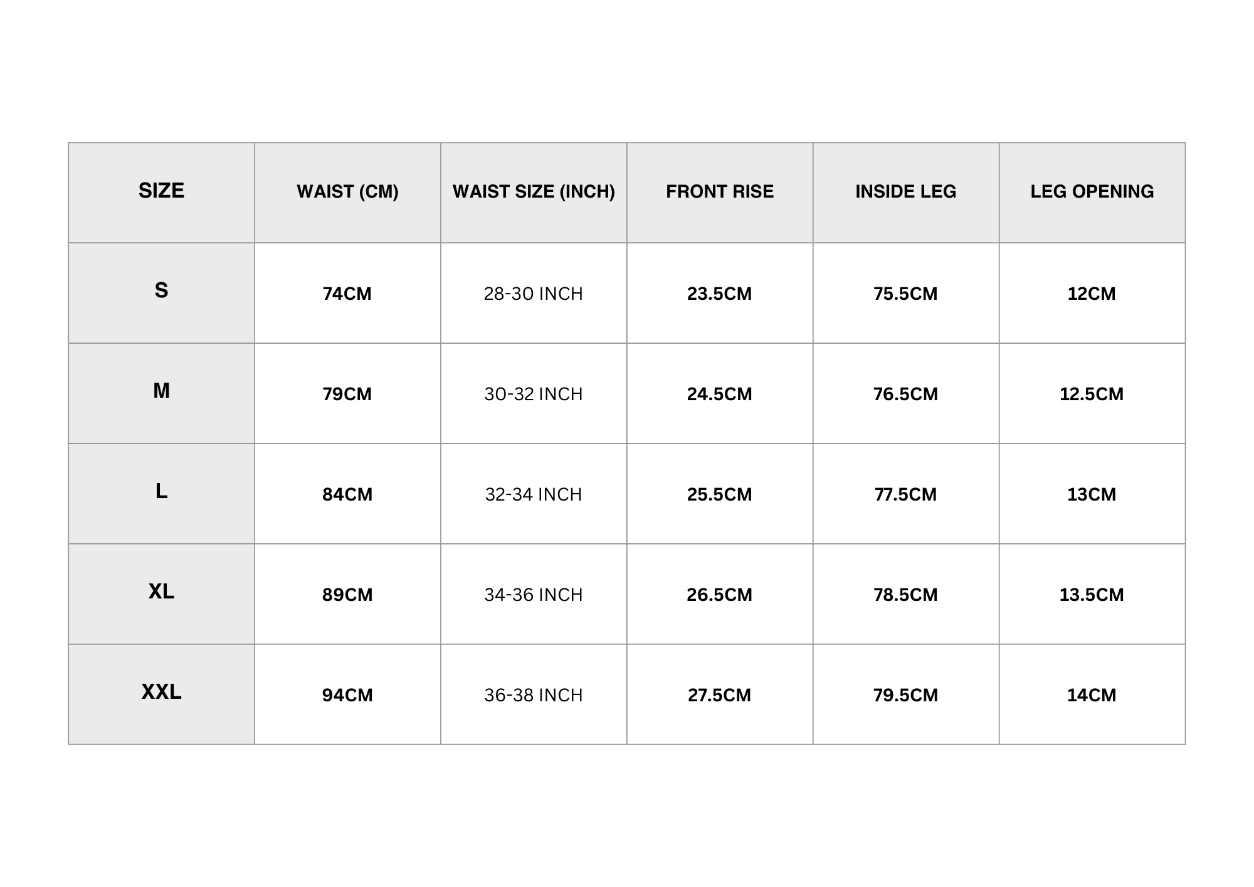Select the 89CM waist value
The image size is (1254, 887).
click(x=347, y=595)
